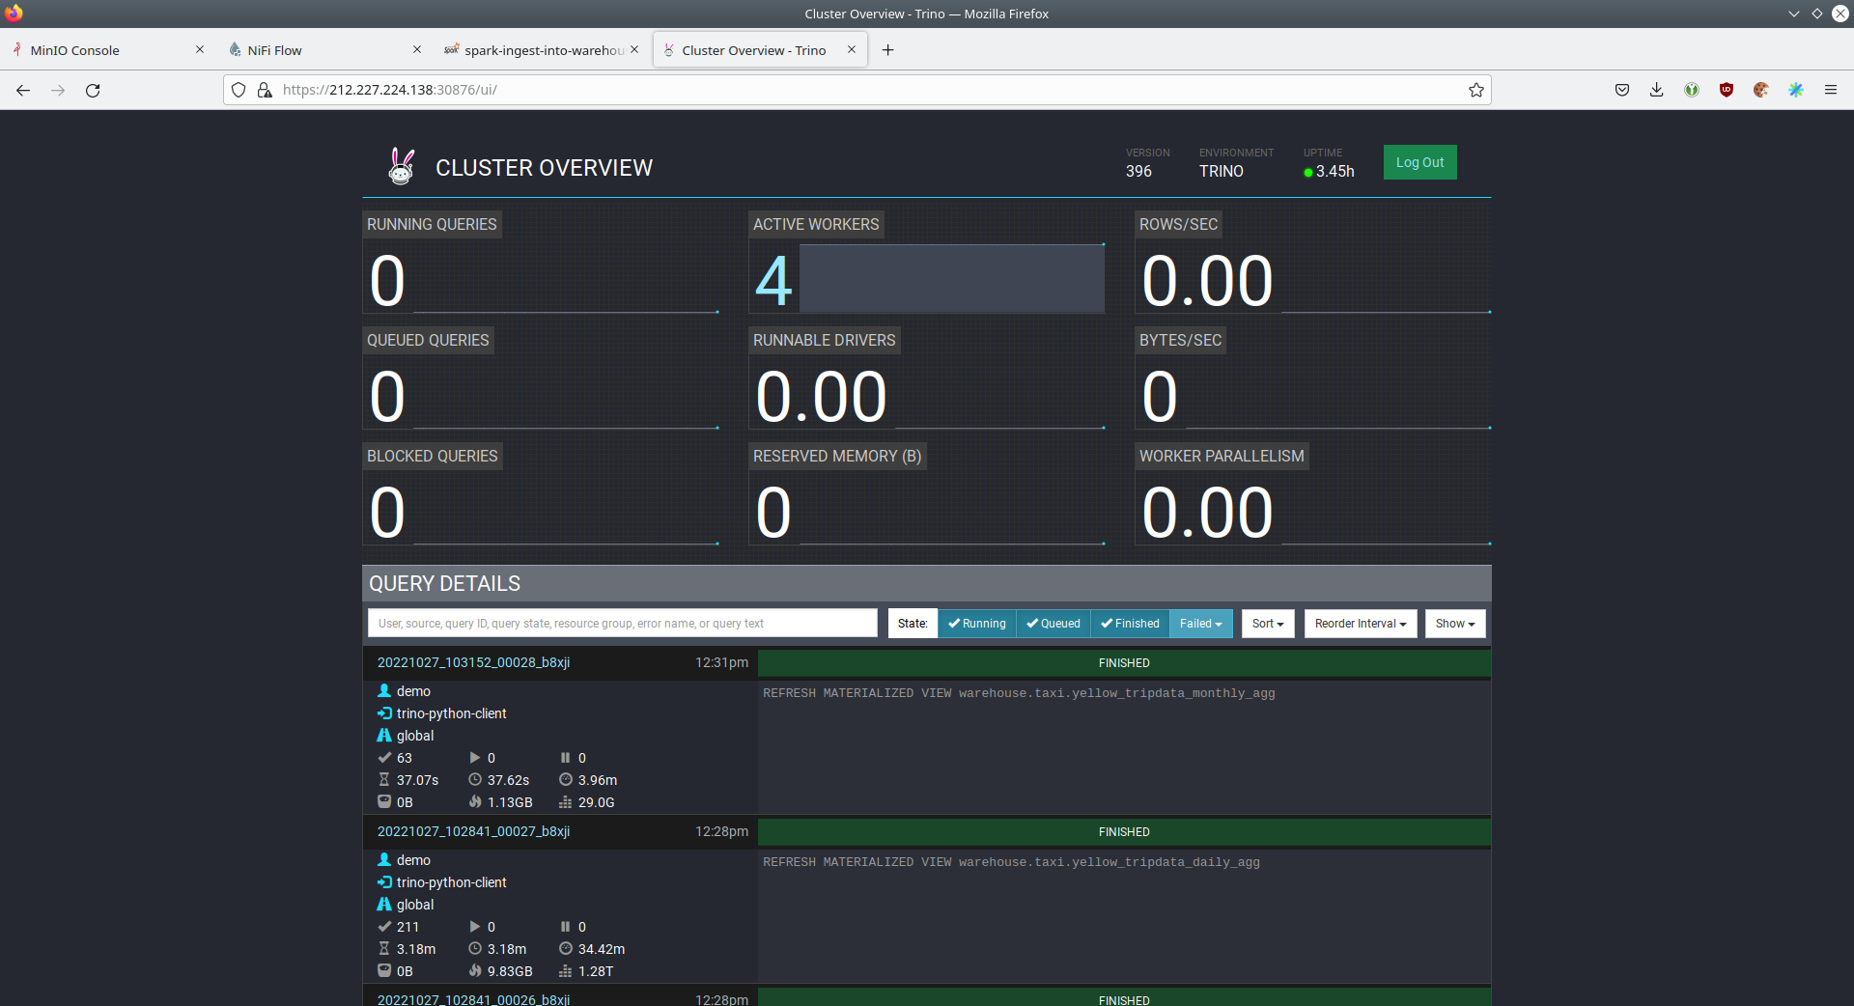Switch to the MinIO Console tab
The width and height of the screenshot is (1854, 1006).
coord(75,50)
